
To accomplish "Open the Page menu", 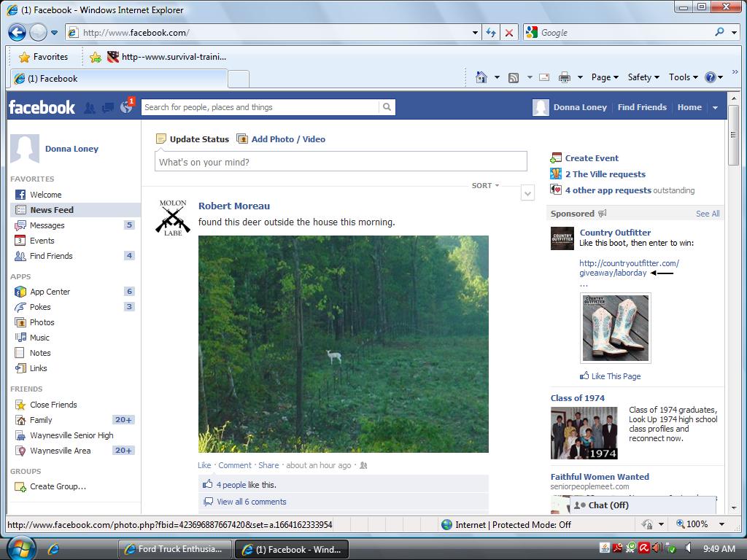I will pos(605,77).
